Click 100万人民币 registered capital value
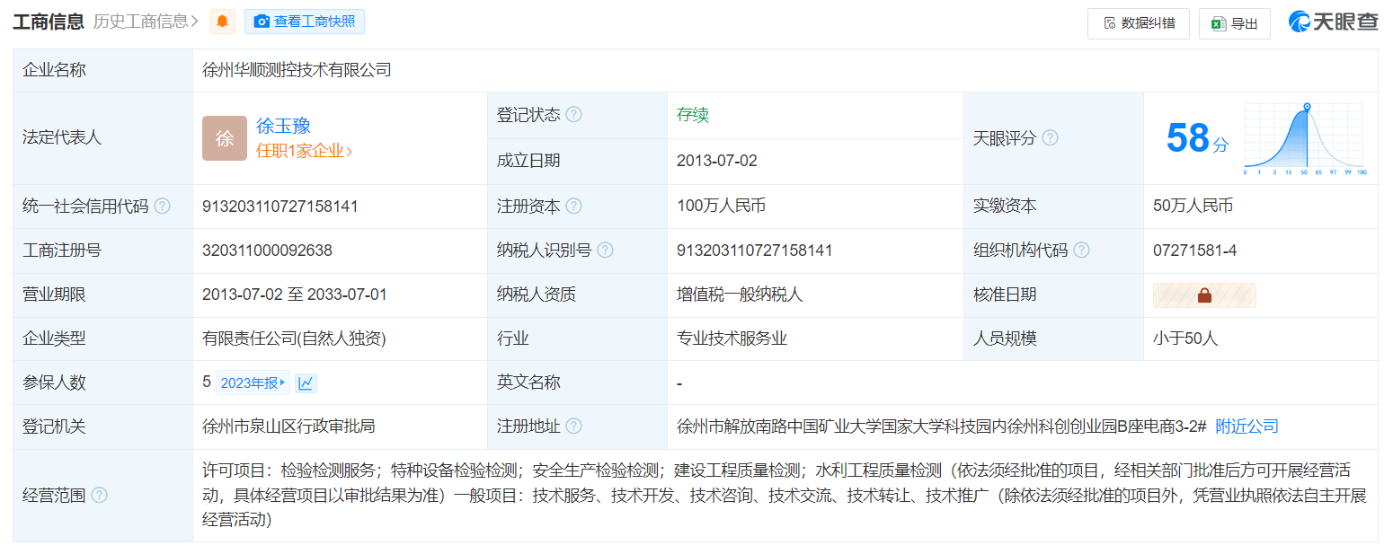1384x554 pixels. click(721, 206)
